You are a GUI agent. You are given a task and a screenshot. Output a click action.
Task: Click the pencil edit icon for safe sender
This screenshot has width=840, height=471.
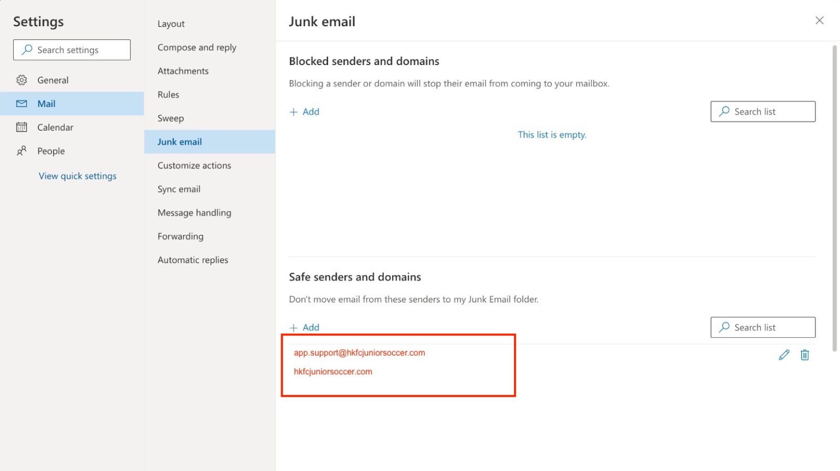tap(784, 355)
